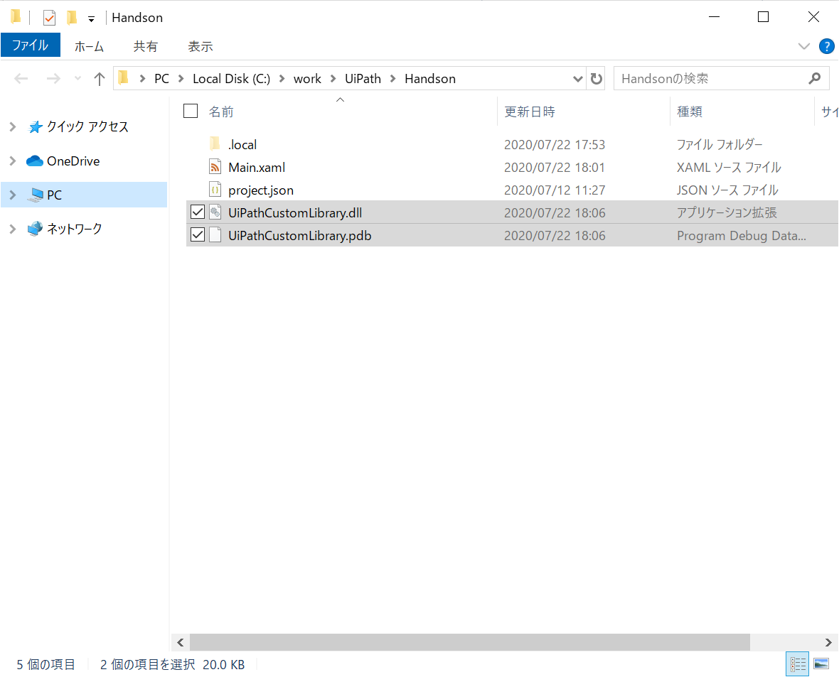Screen dimensions: 839x677
Task: Select the ネットワーク icon
Action: point(36,228)
